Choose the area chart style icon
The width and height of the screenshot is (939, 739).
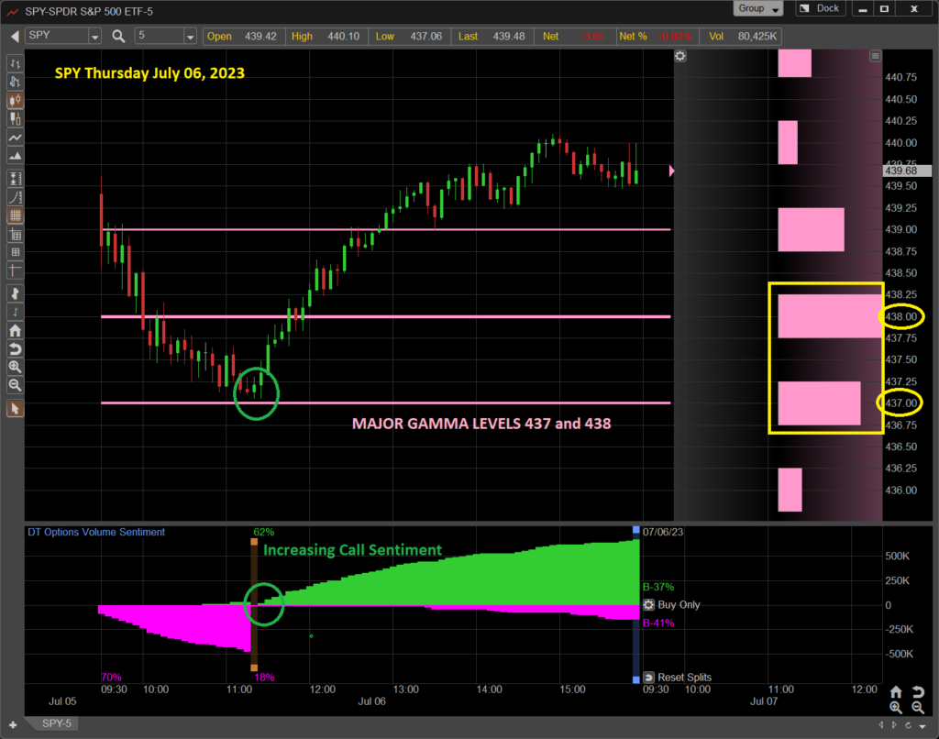tap(15, 158)
